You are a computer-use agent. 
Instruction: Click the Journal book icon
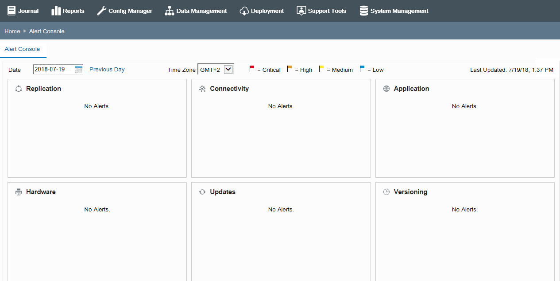pos(12,11)
